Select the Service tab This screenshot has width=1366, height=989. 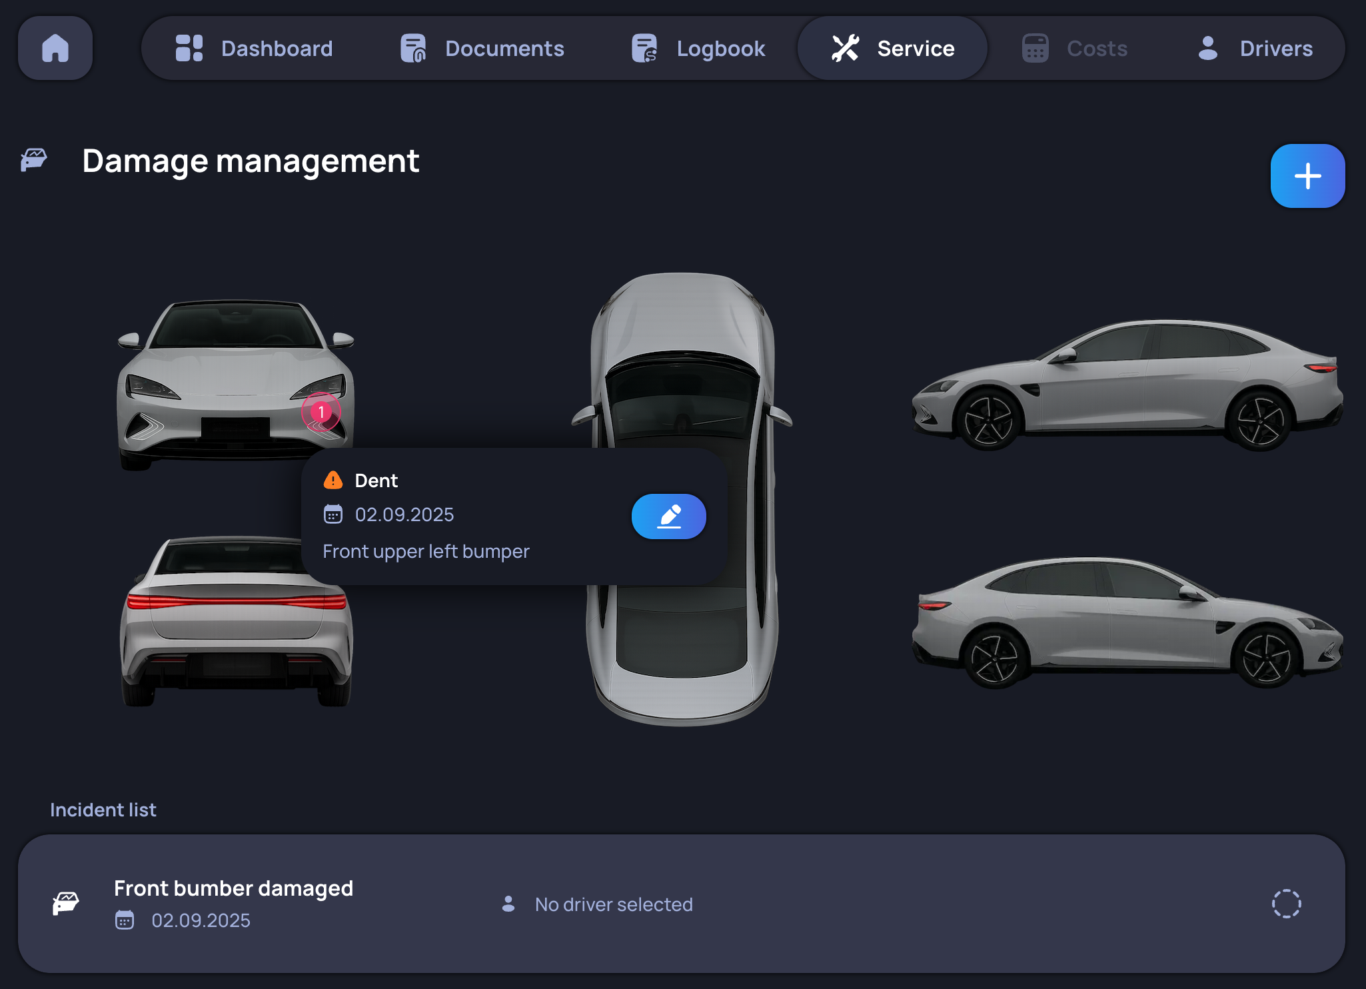(892, 48)
